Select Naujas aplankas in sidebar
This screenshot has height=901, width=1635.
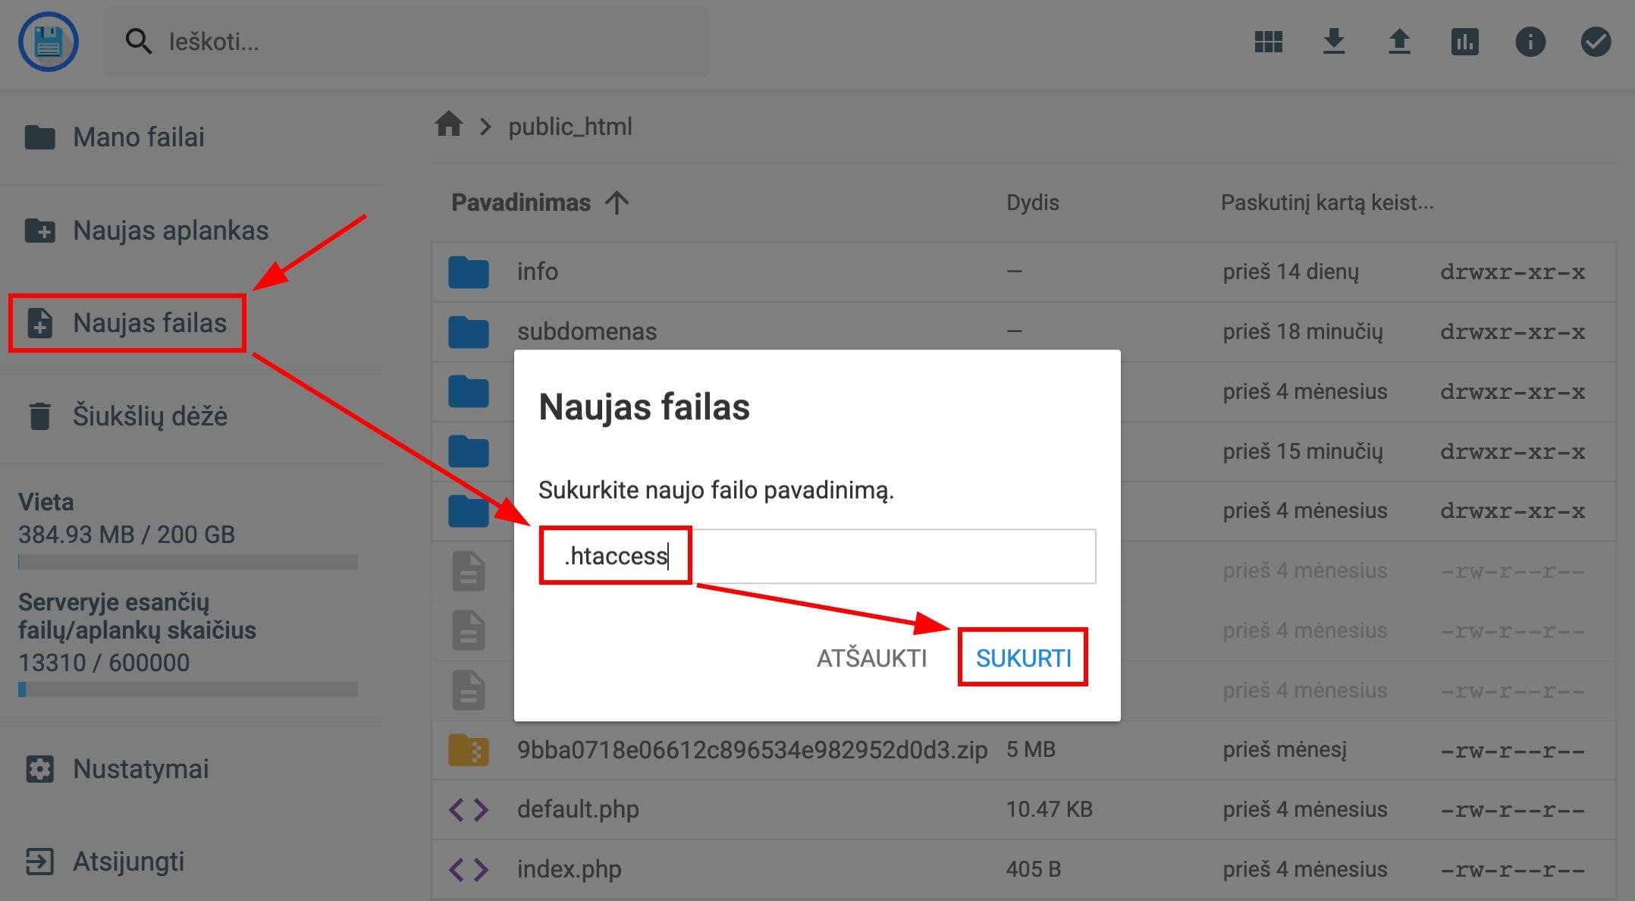point(170,231)
